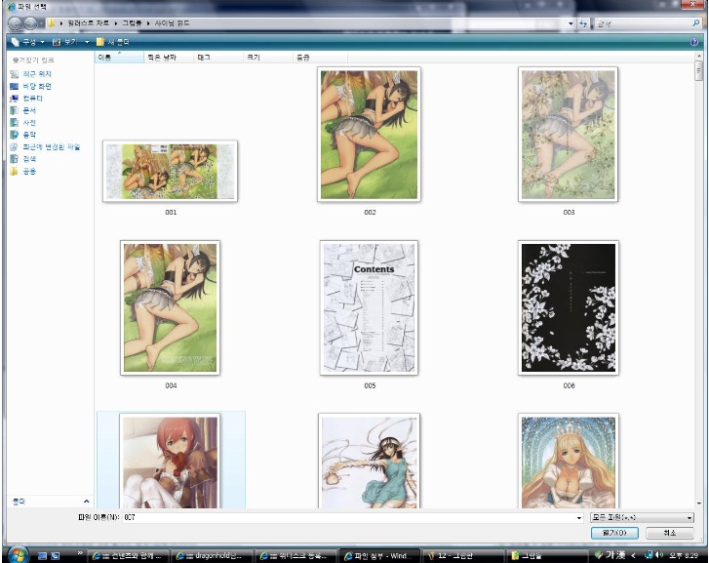The height and width of the screenshot is (563, 709).
Task: Open the Recent Places (최근 위치) favorite link
Action: [36, 74]
